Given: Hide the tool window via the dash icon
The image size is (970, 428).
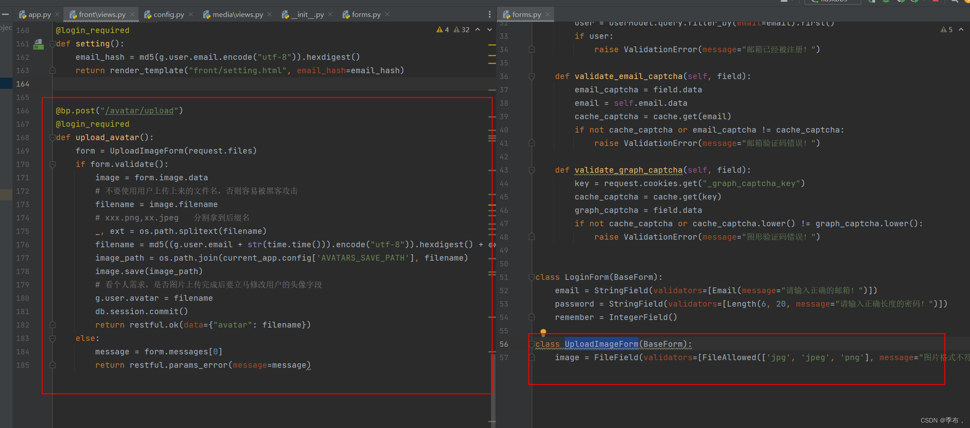Looking at the screenshot, I should [5, 15].
